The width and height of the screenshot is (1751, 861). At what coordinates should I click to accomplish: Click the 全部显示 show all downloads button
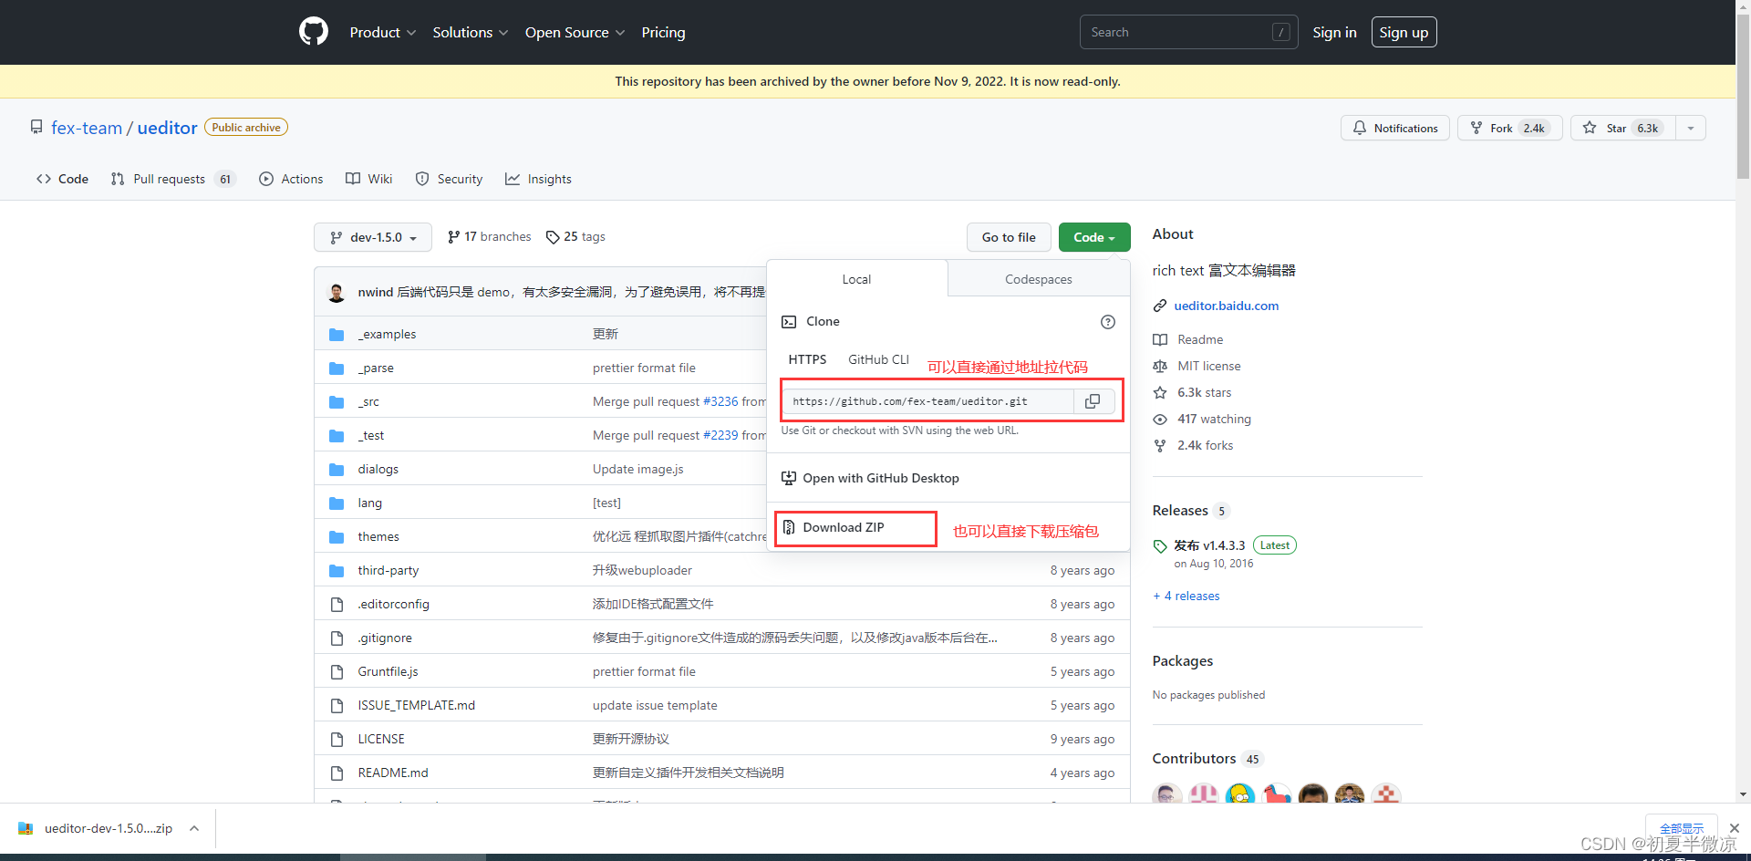click(x=1682, y=828)
